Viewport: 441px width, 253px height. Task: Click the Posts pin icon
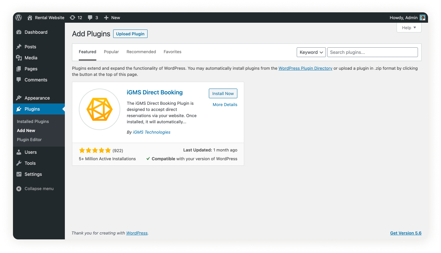pos(19,47)
